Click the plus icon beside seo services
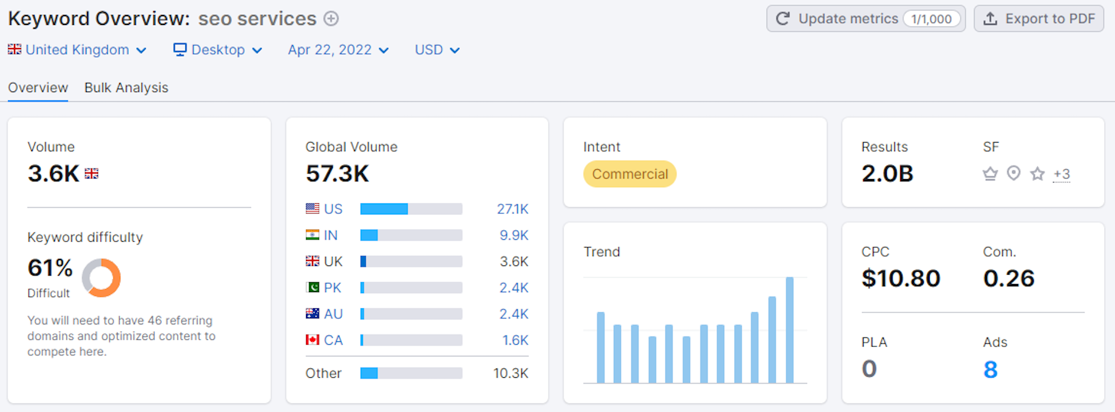The width and height of the screenshot is (1115, 412). [x=331, y=19]
